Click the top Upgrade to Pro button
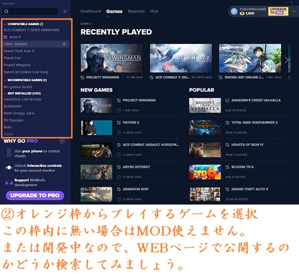The image size is (299, 274). click(278, 11)
